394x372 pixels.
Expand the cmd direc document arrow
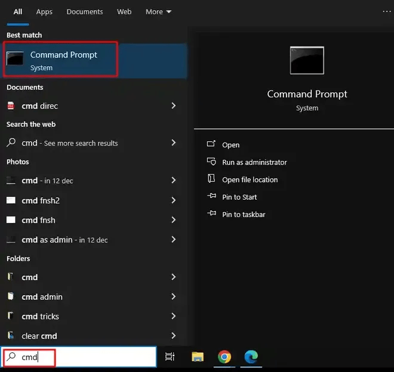[x=173, y=106]
